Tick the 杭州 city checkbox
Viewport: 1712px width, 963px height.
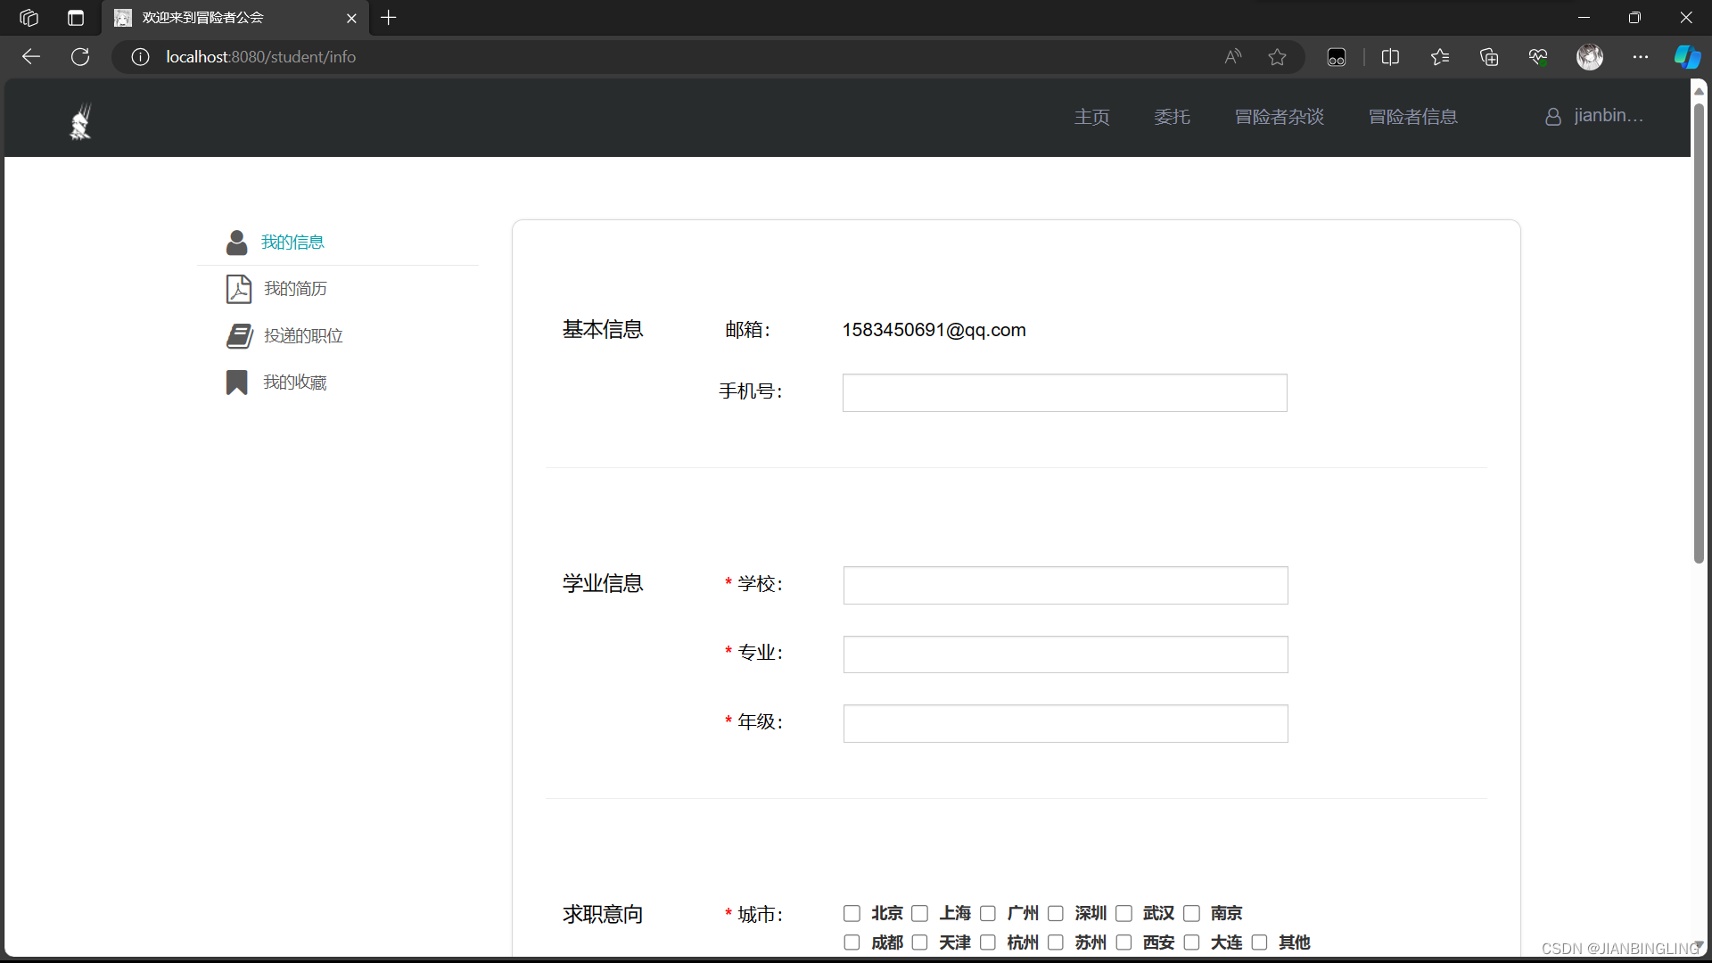coord(988,942)
